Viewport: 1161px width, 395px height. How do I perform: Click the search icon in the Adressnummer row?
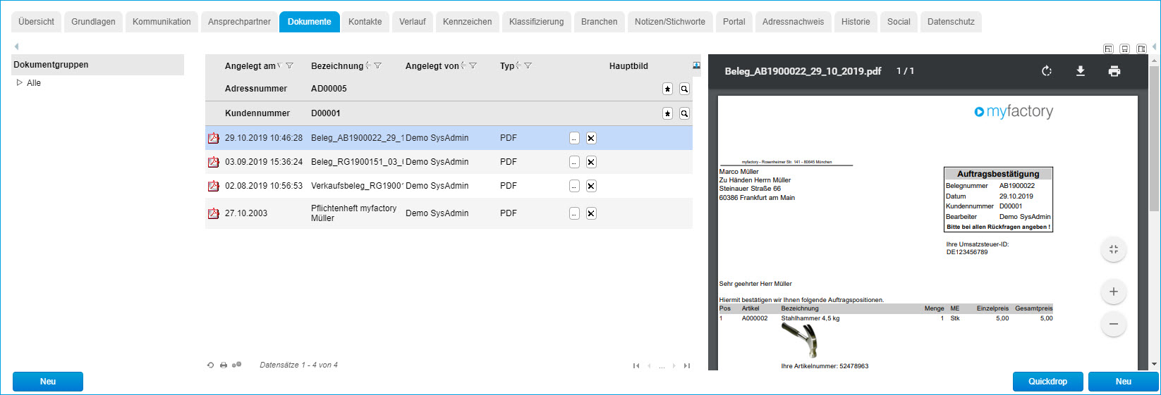tap(684, 89)
